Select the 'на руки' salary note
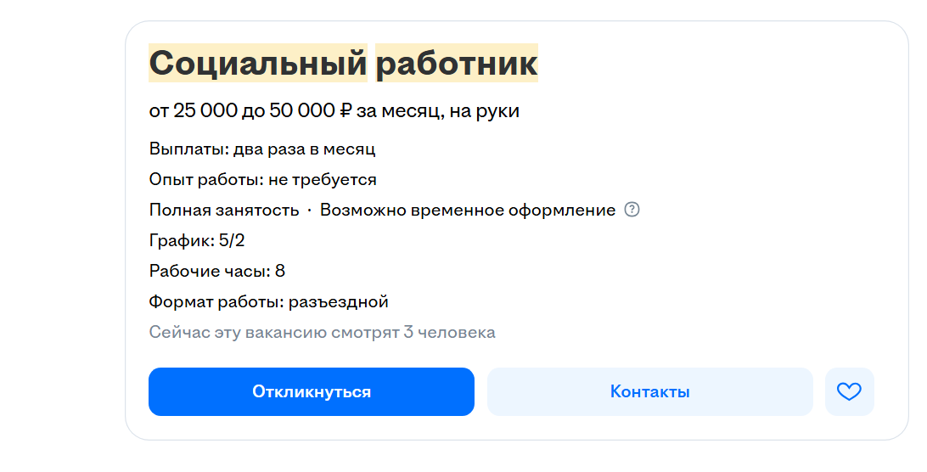This screenshot has width=927, height=472. [484, 111]
